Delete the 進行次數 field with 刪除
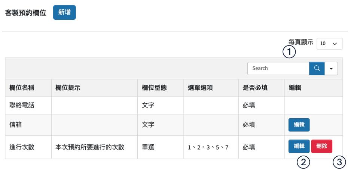 click(x=321, y=146)
